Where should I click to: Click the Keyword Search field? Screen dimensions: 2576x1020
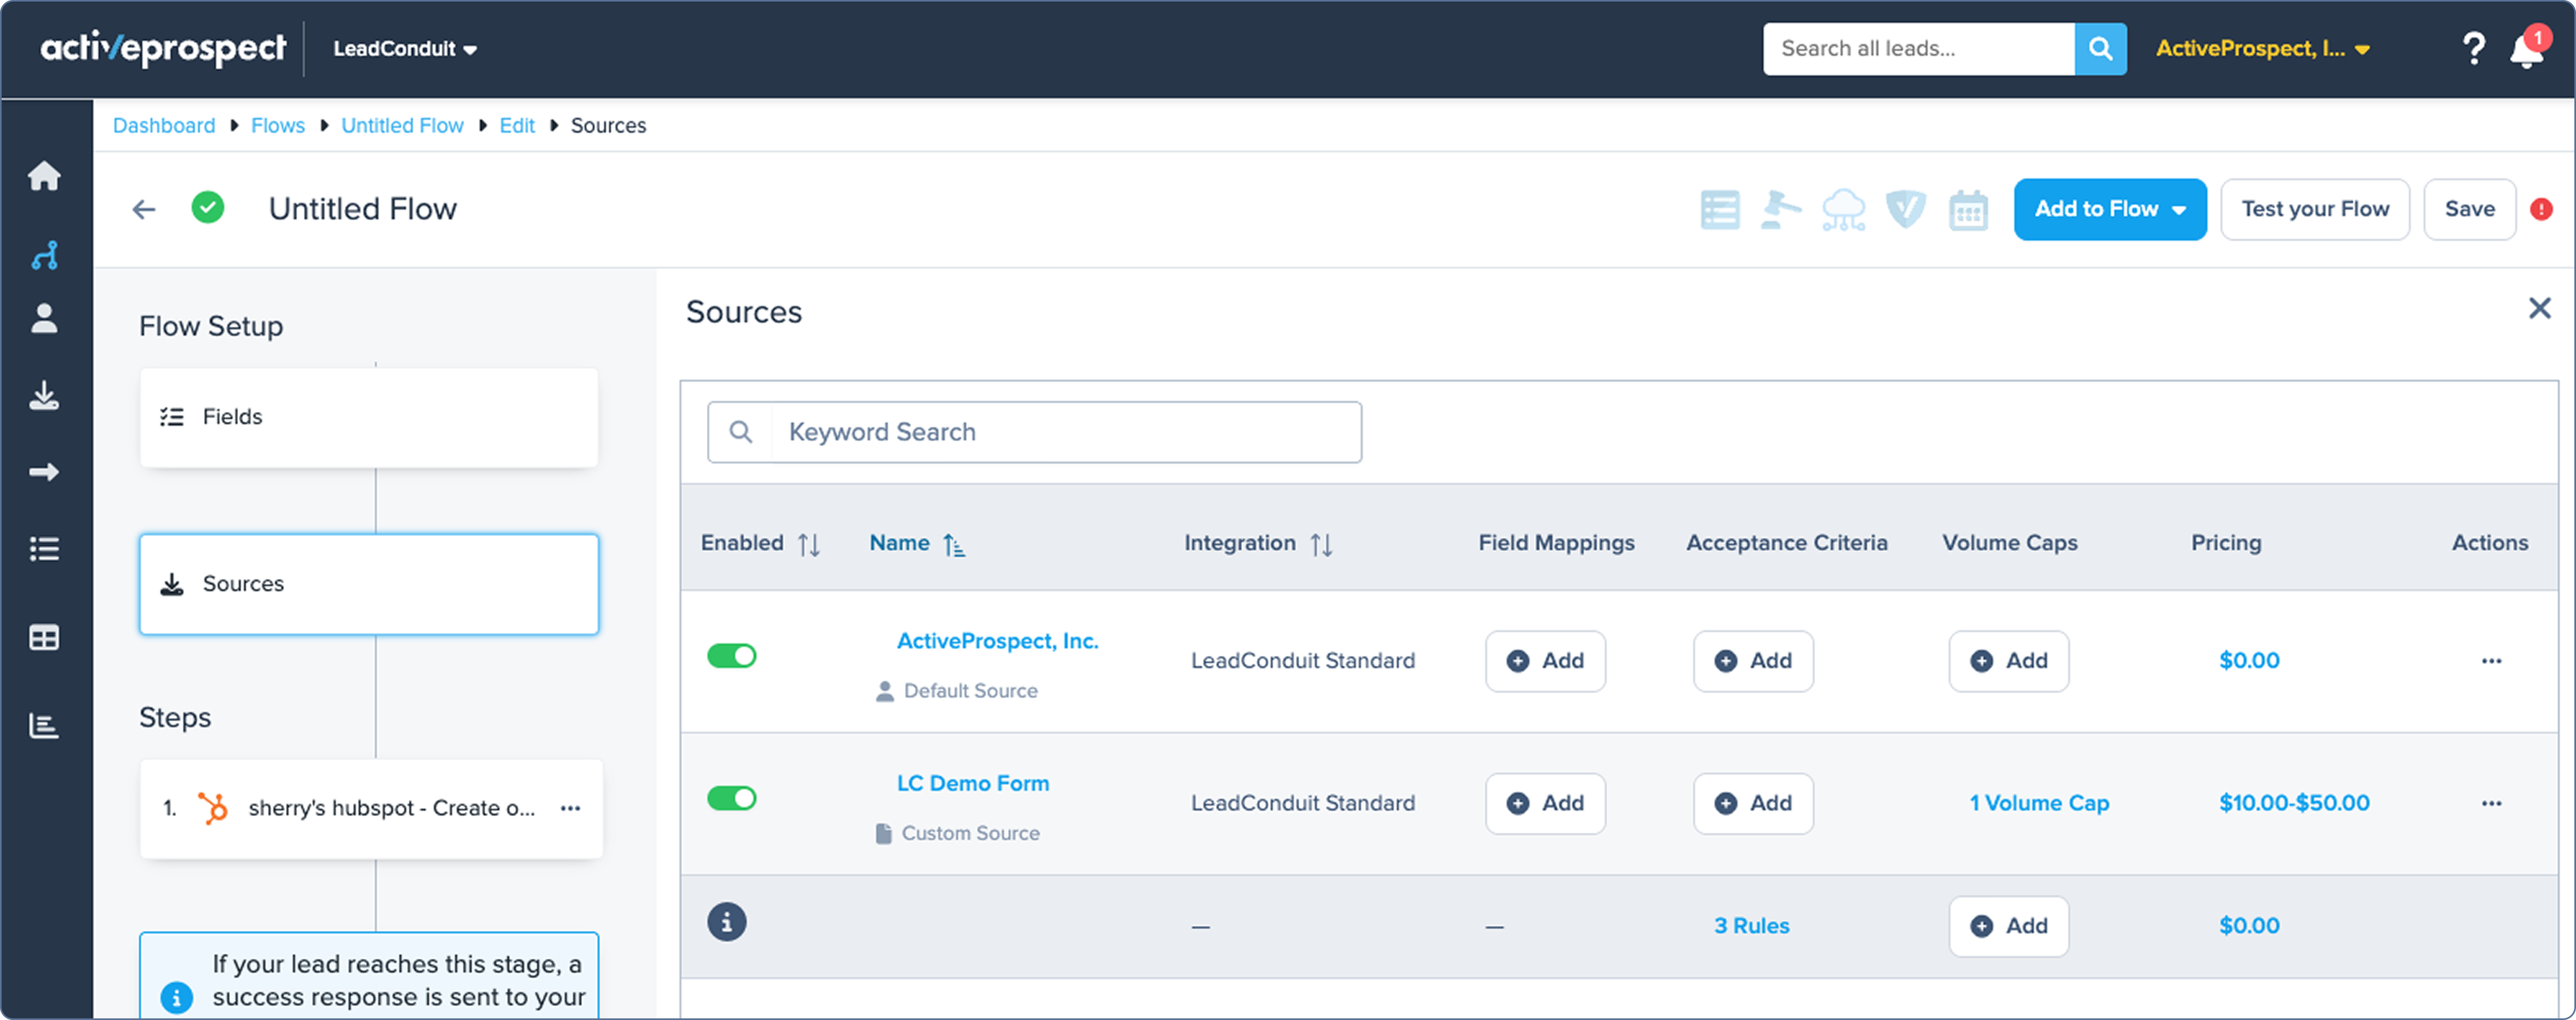click(1034, 432)
